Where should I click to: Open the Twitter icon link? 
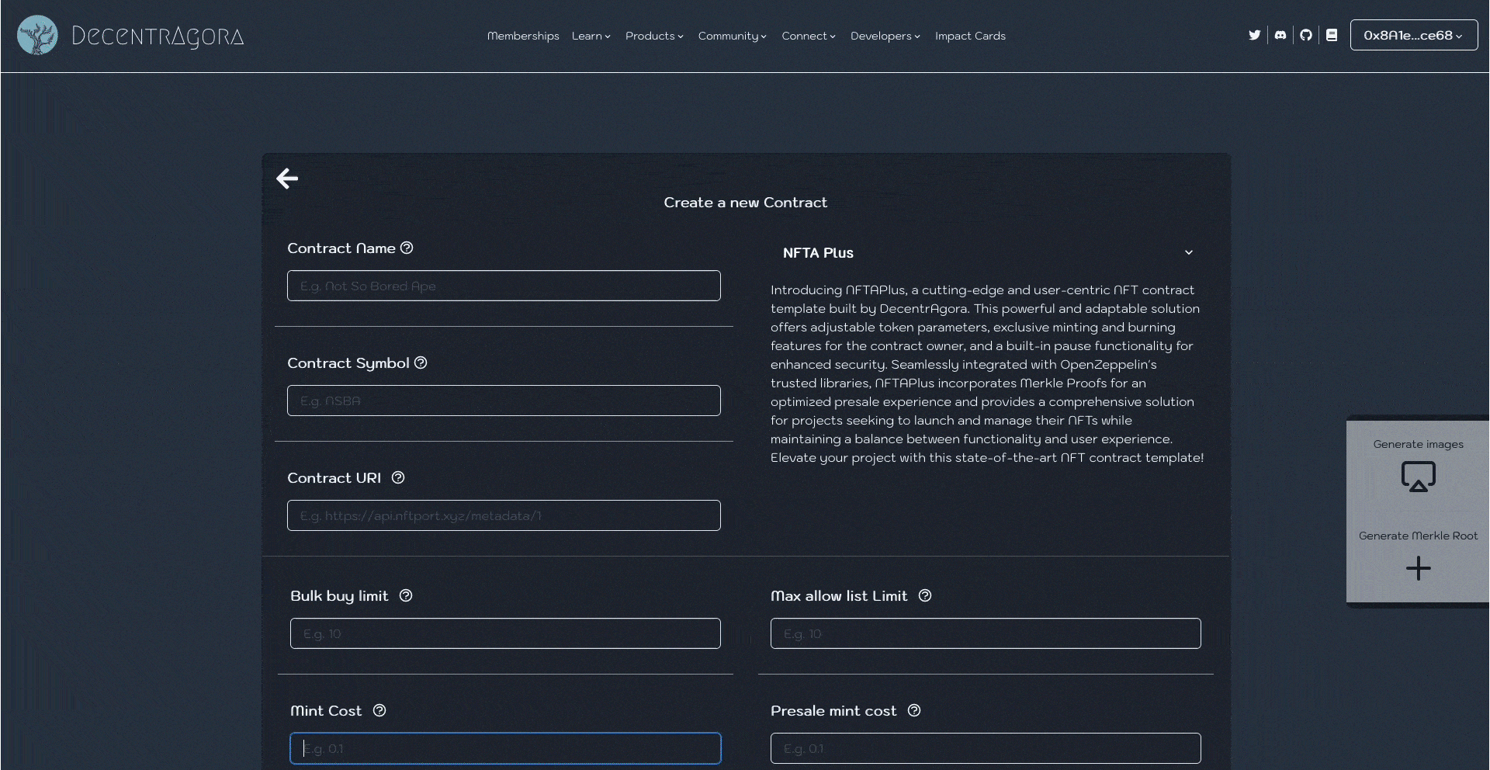tap(1254, 35)
